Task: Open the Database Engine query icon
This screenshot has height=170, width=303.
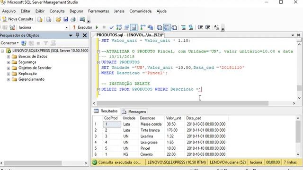Action: (x=40, y=19)
